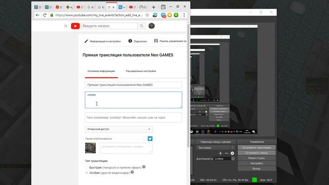The height and width of the screenshot is (185, 329).
Task: Click the yellow extension icon in toolbar
Action: 170,15
